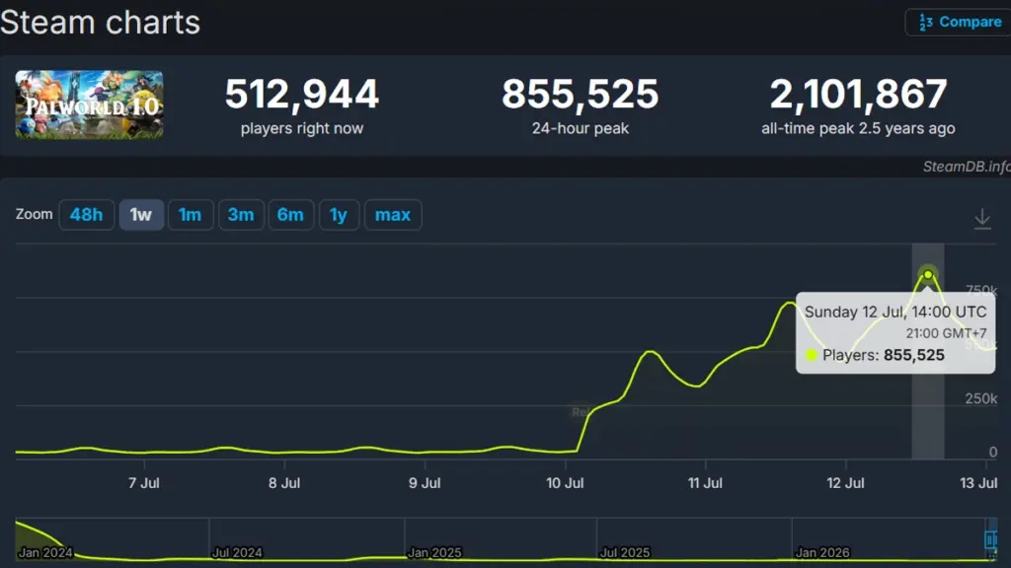
Task: Click the tooltip Players: 855,525 value
Action: [913, 355]
